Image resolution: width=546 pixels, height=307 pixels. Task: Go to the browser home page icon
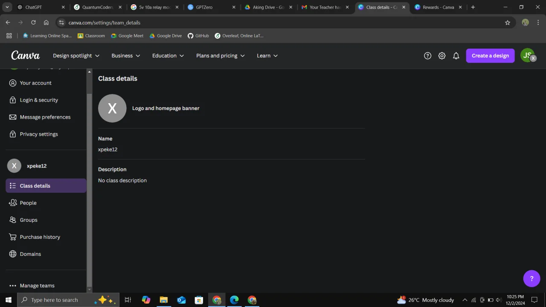[46, 23]
